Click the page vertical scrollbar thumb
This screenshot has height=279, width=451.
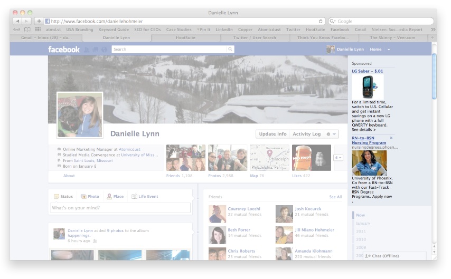point(434,76)
